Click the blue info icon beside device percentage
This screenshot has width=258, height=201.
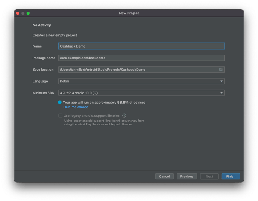[60, 102]
